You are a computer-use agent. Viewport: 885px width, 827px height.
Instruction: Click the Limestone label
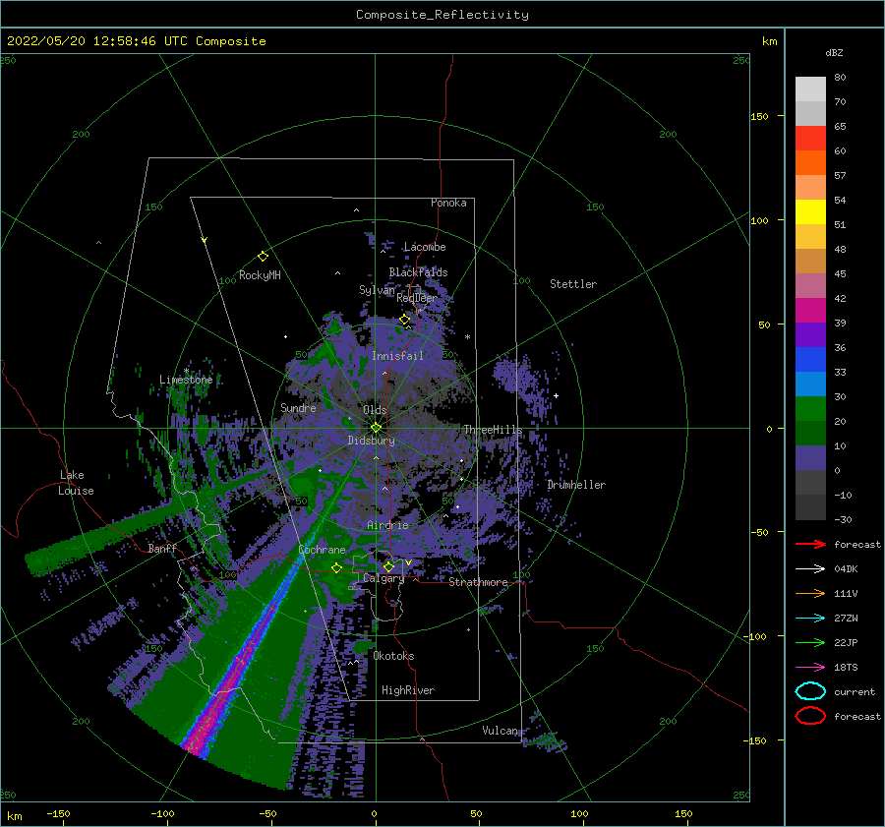tap(186, 380)
